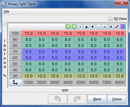Select the 12.0 cell at 4000 rpm
The height and width of the screenshot is (107, 130).
(68, 76)
